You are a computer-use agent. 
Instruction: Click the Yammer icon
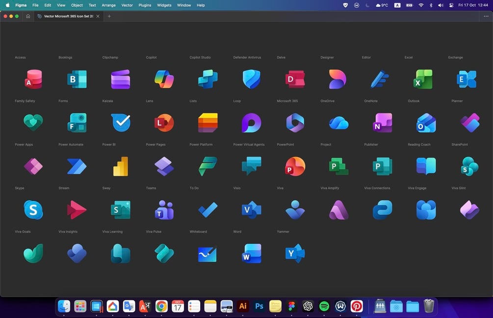(295, 253)
